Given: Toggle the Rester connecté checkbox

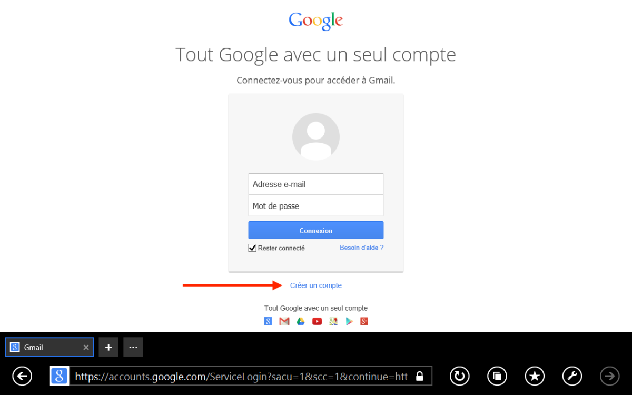Looking at the screenshot, I should (x=252, y=248).
